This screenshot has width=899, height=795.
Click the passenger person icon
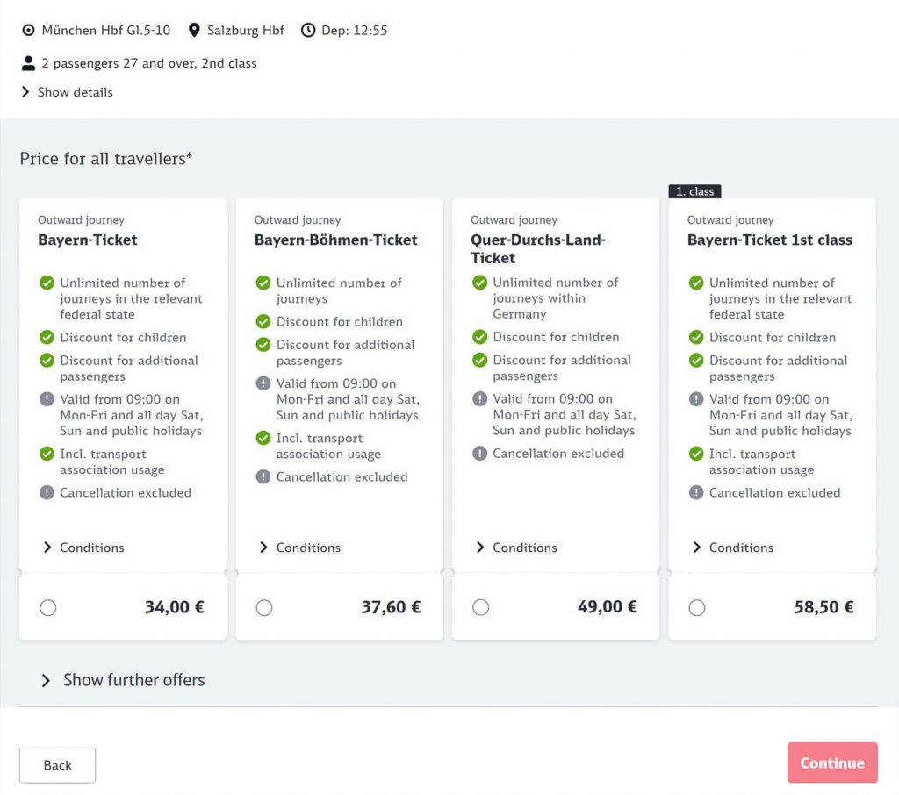pyautogui.click(x=28, y=63)
